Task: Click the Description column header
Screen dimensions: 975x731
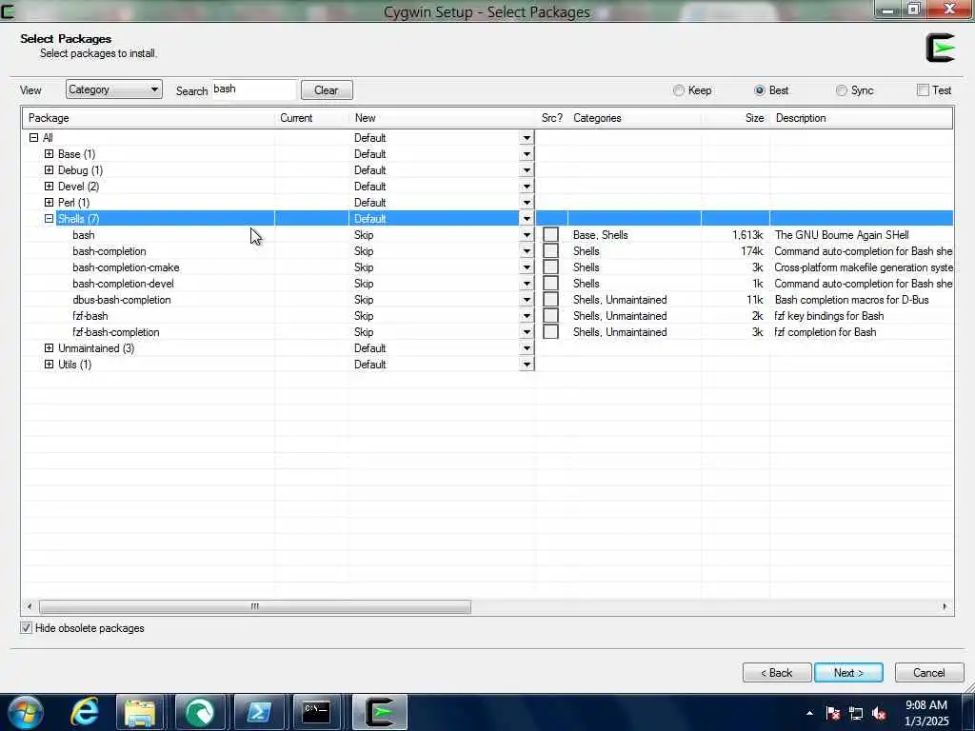Action: point(861,118)
